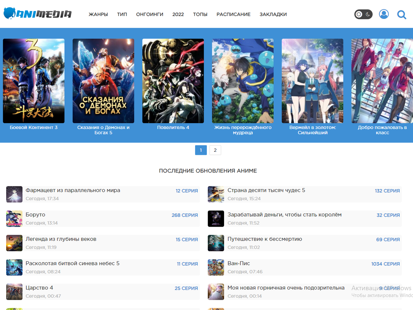Viewport: 413px width, 310px height.
Task: Open Страна десяти тысяч чудес 5 title
Action: (x=266, y=190)
